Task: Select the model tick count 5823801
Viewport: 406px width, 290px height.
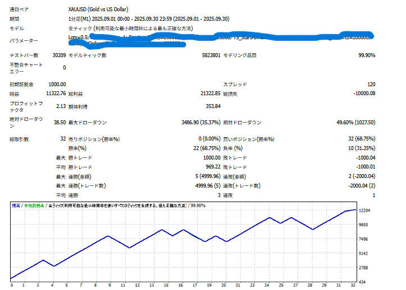Action: [211, 55]
